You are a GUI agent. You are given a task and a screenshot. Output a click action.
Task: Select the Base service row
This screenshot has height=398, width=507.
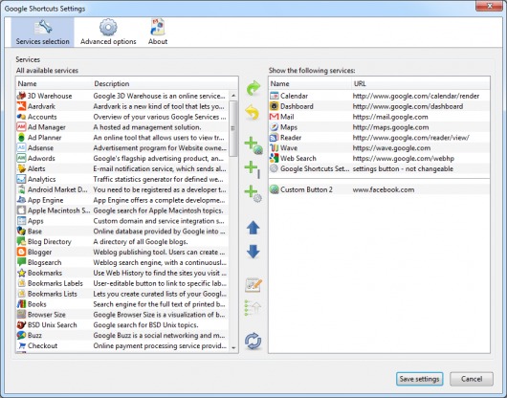[122, 232]
